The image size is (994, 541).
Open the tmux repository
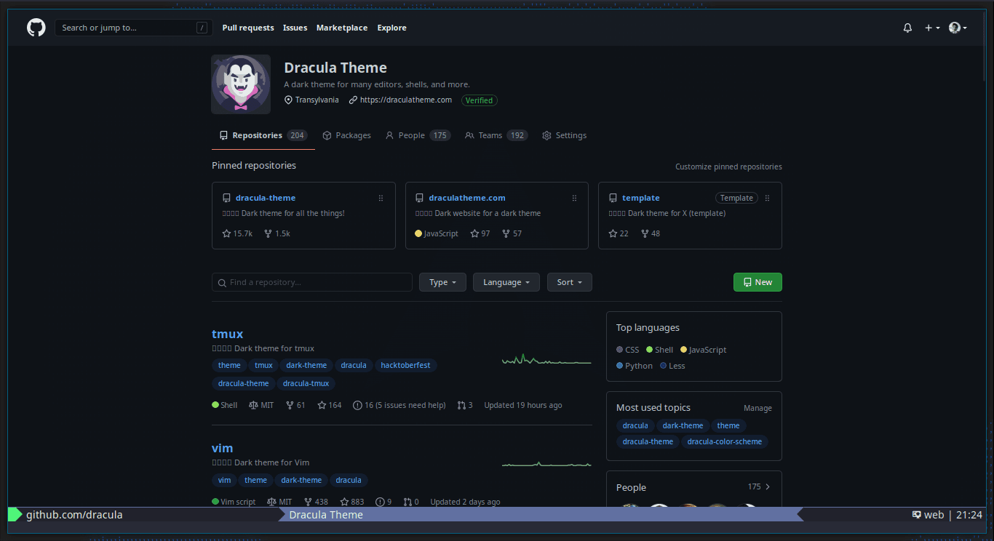[227, 334]
